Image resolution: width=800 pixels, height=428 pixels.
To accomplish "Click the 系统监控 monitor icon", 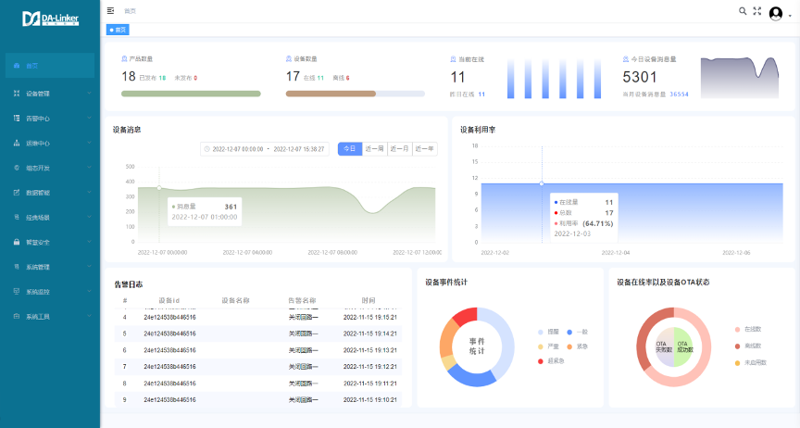I will coord(17,292).
